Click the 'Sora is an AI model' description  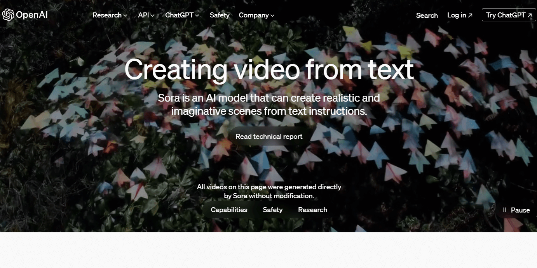269,104
